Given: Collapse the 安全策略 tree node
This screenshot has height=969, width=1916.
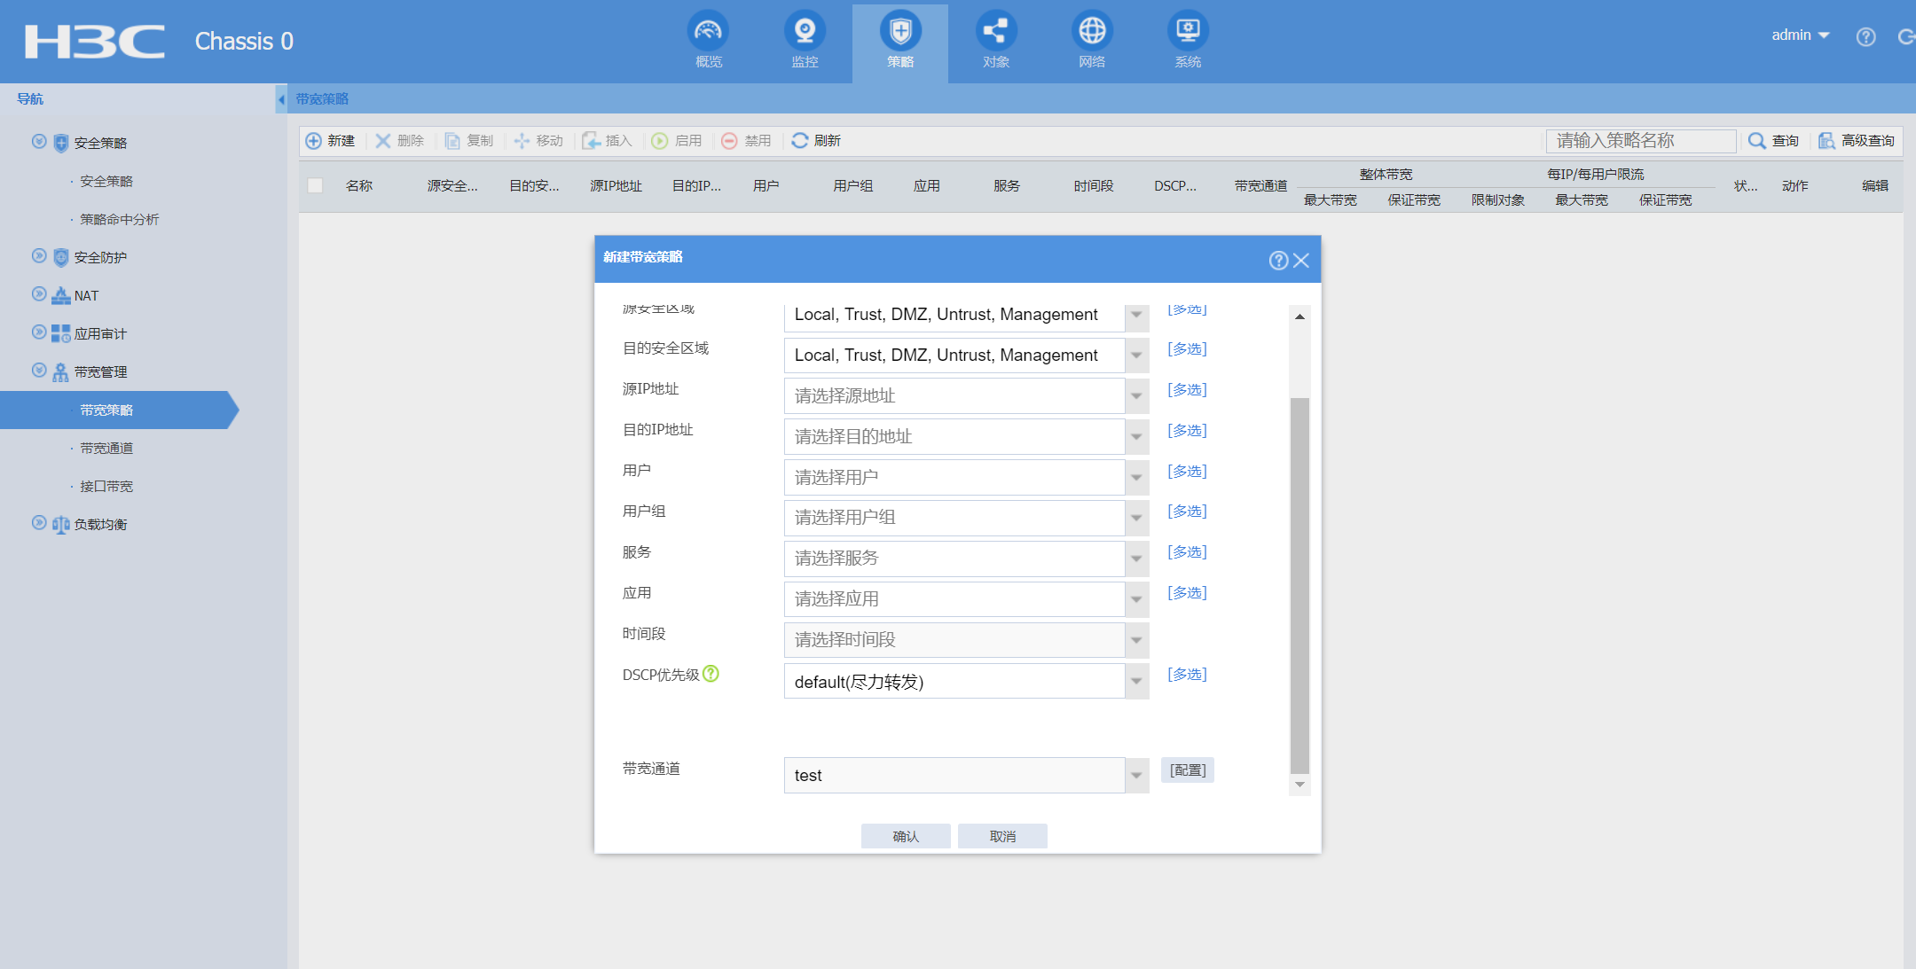Looking at the screenshot, I should click(x=39, y=142).
